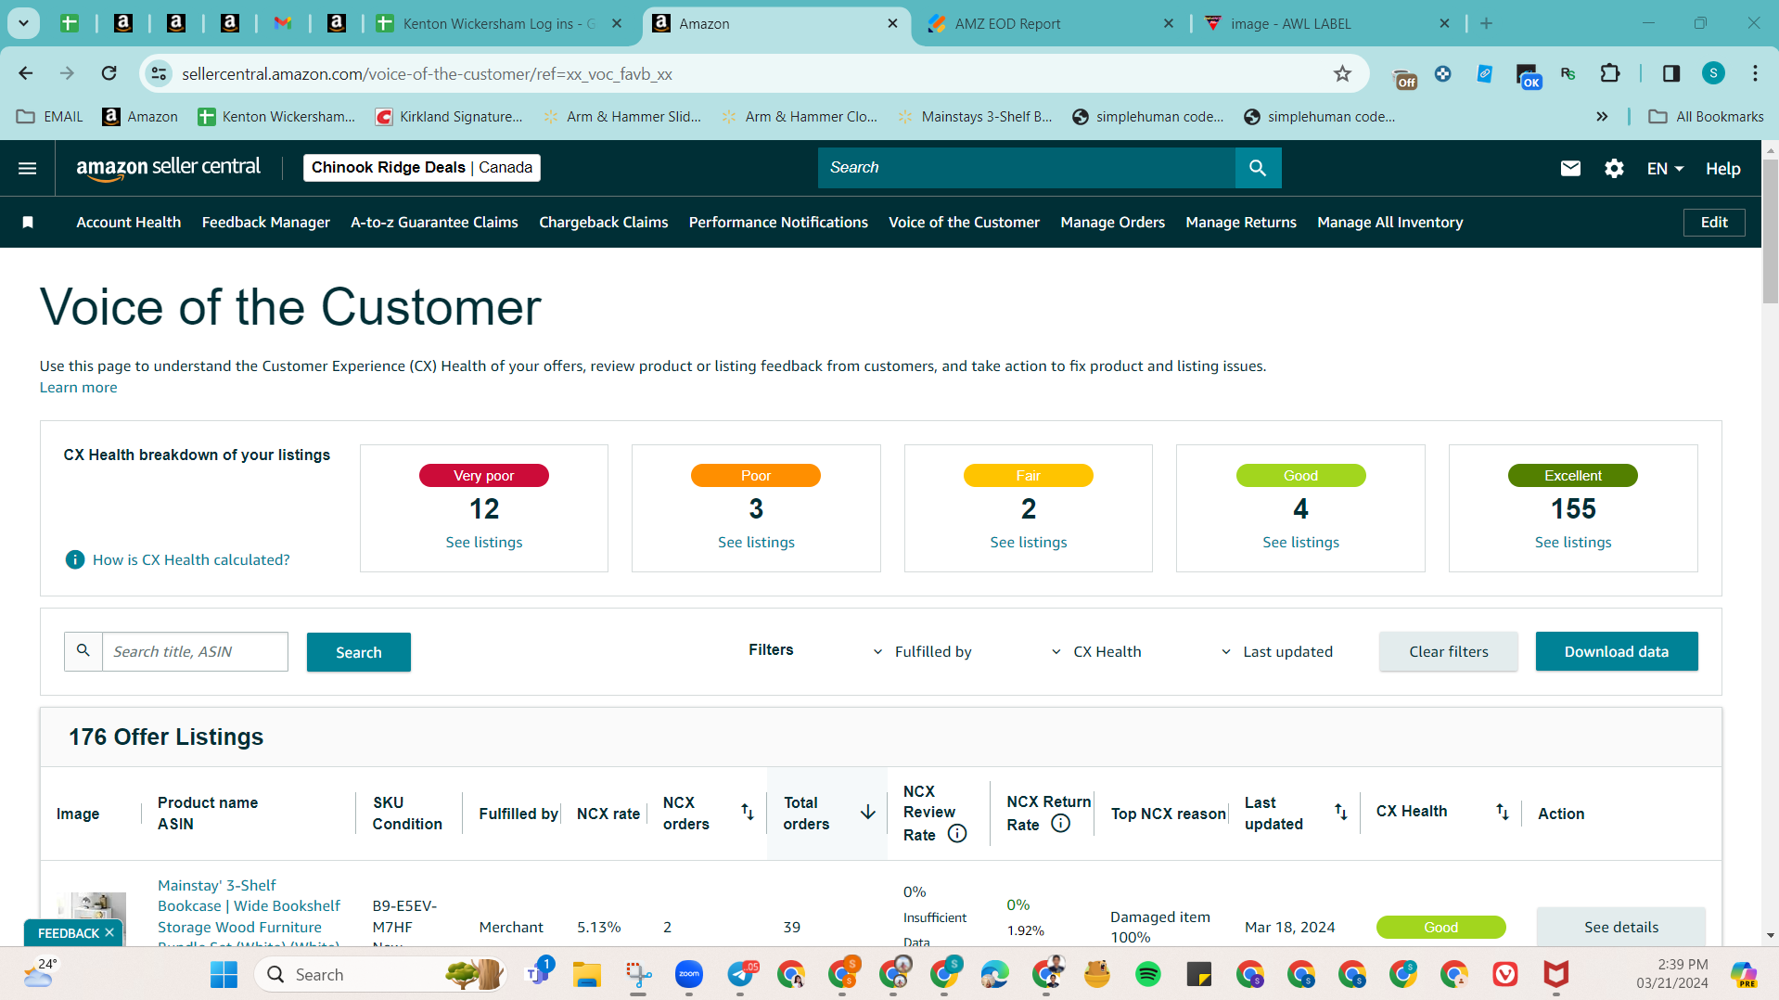Bookmark this page with the star icon
The image size is (1779, 1000).
coord(1342,73)
